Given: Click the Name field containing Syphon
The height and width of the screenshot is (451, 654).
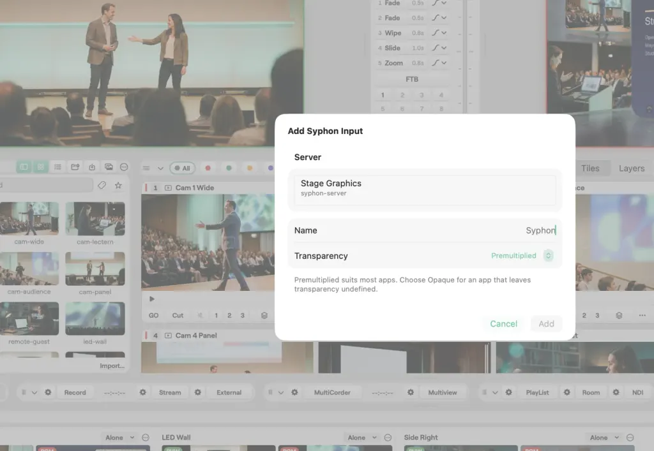Looking at the screenshot, I should tap(425, 230).
